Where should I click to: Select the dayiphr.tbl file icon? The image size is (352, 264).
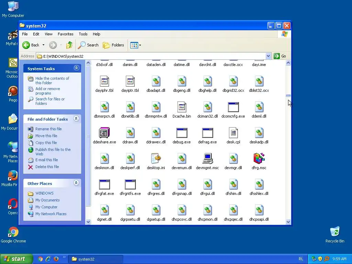[x=104, y=81]
